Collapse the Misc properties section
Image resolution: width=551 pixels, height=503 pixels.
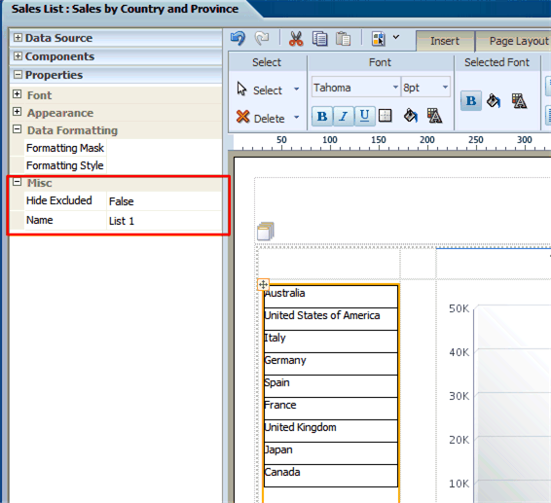[17, 182]
